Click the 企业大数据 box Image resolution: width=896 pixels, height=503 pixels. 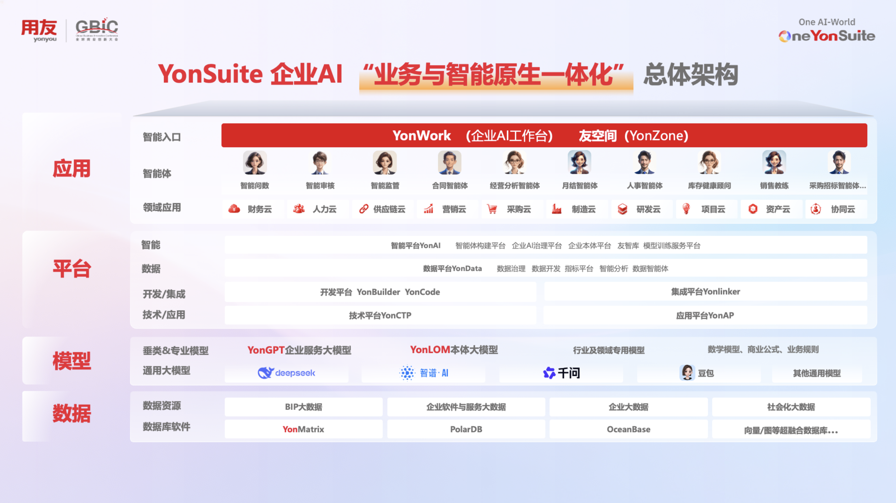pos(628,407)
